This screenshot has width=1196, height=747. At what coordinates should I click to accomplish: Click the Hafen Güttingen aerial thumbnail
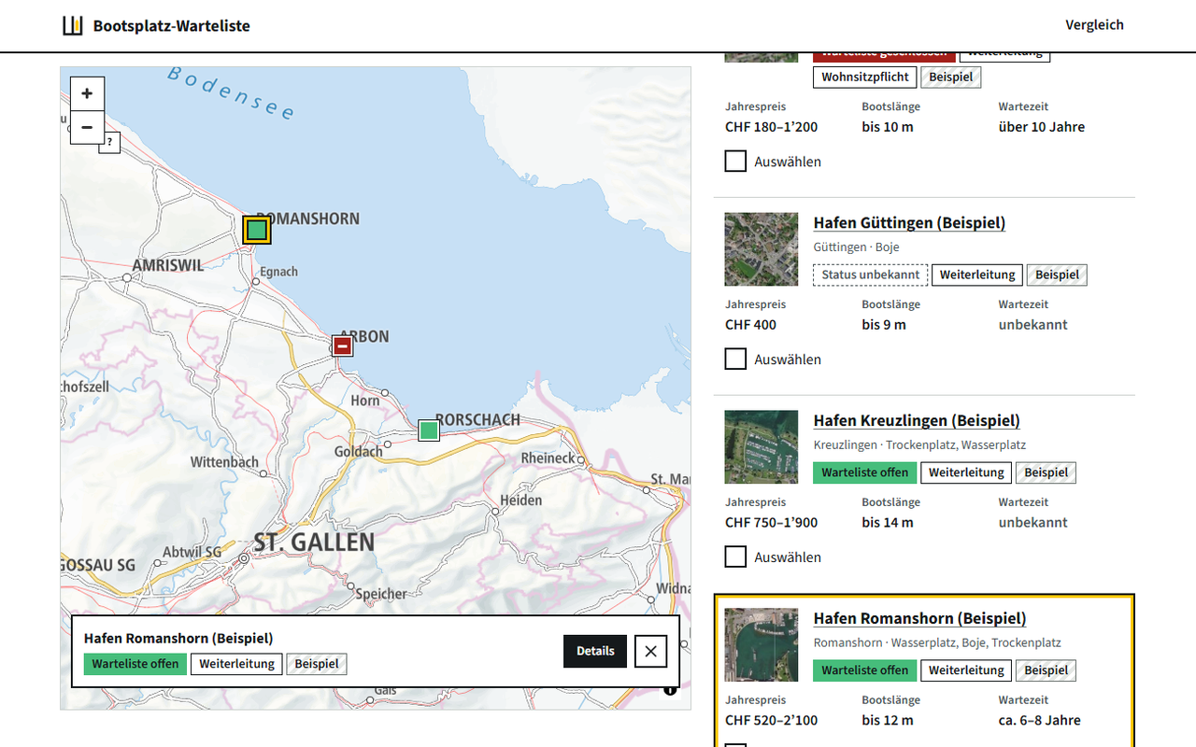tap(762, 249)
